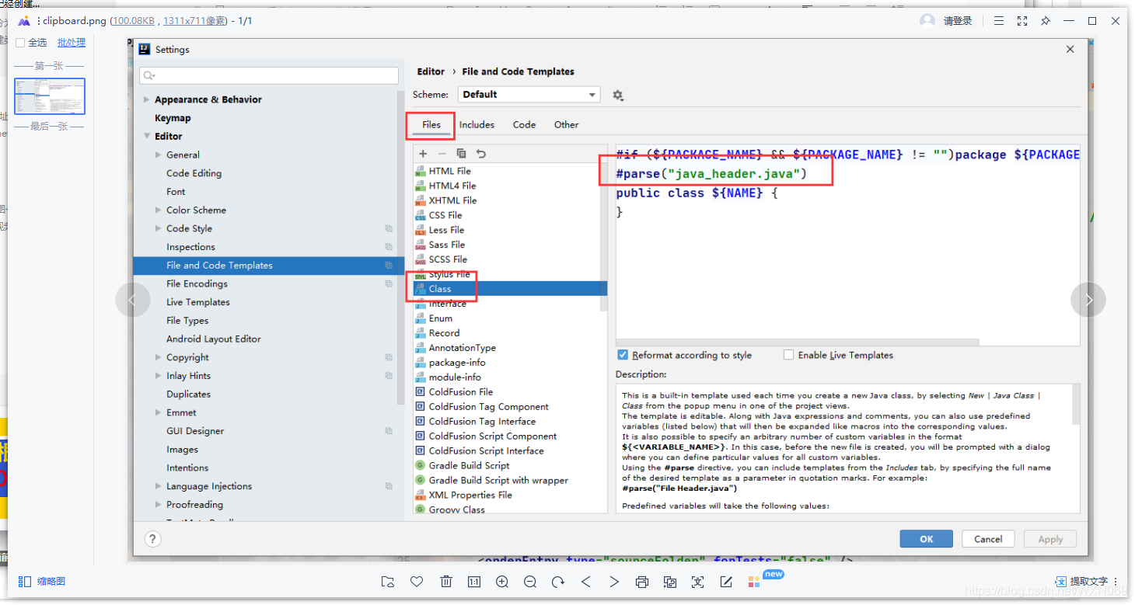Expand the Code Style node
The image size is (1135, 605).
pos(159,228)
